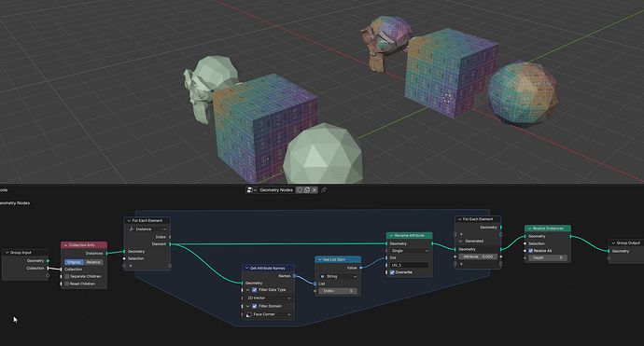Open the String type dropdown in Get List Item
644x346 pixels.
coord(338,277)
